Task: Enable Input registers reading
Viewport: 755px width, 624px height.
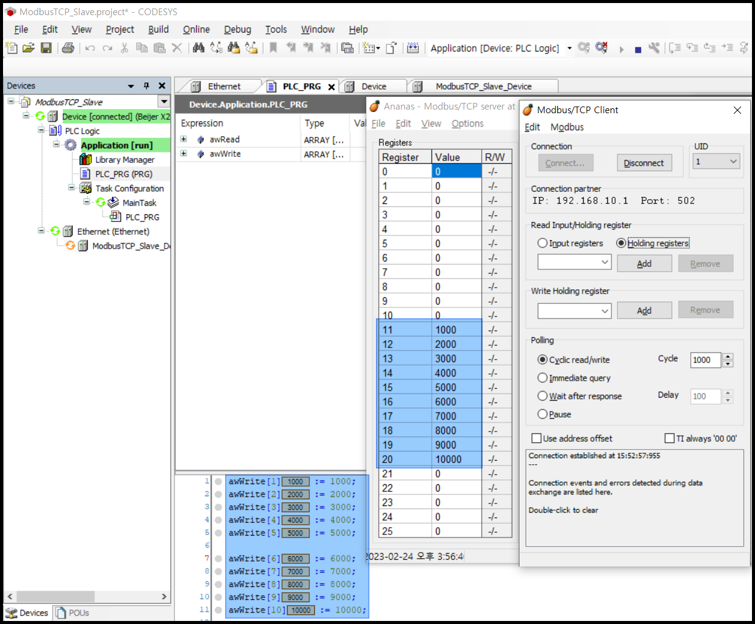Action: click(x=543, y=243)
